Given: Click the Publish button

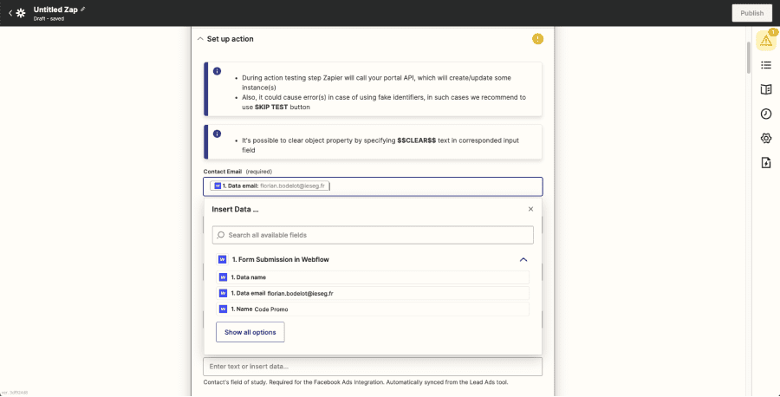Looking at the screenshot, I should tap(751, 13).
